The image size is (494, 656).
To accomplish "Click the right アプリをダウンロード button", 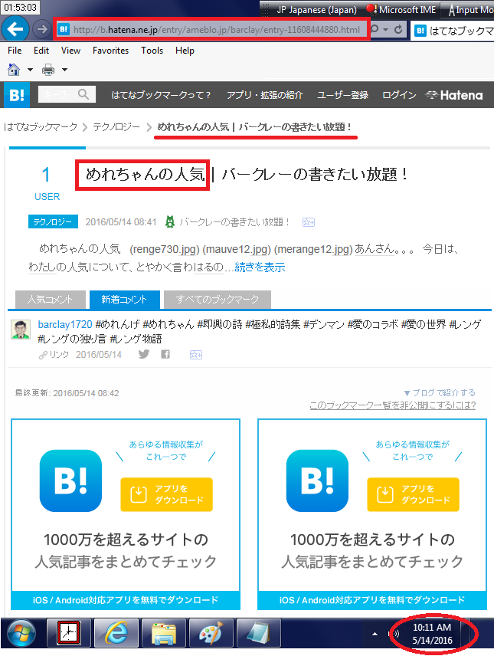I will (x=414, y=494).
